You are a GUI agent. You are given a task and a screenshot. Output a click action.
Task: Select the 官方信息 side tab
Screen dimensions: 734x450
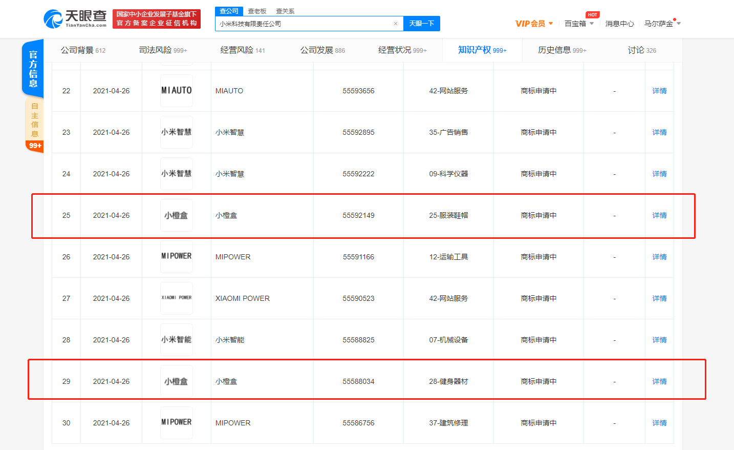(x=33, y=69)
